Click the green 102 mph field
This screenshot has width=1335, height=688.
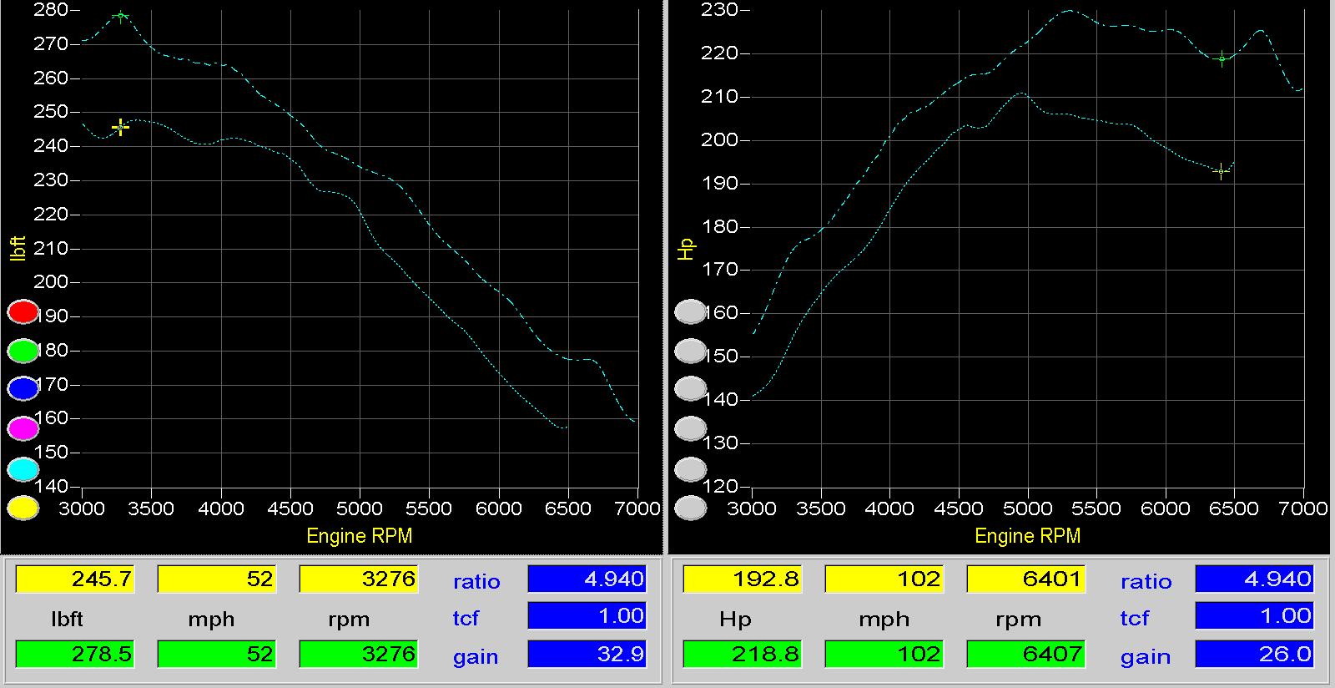[x=884, y=654]
